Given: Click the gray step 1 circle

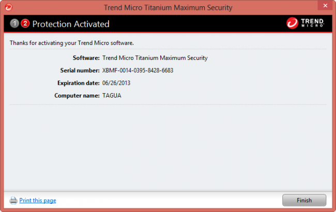Looking at the screenshot, I should (x=14, y=24).
